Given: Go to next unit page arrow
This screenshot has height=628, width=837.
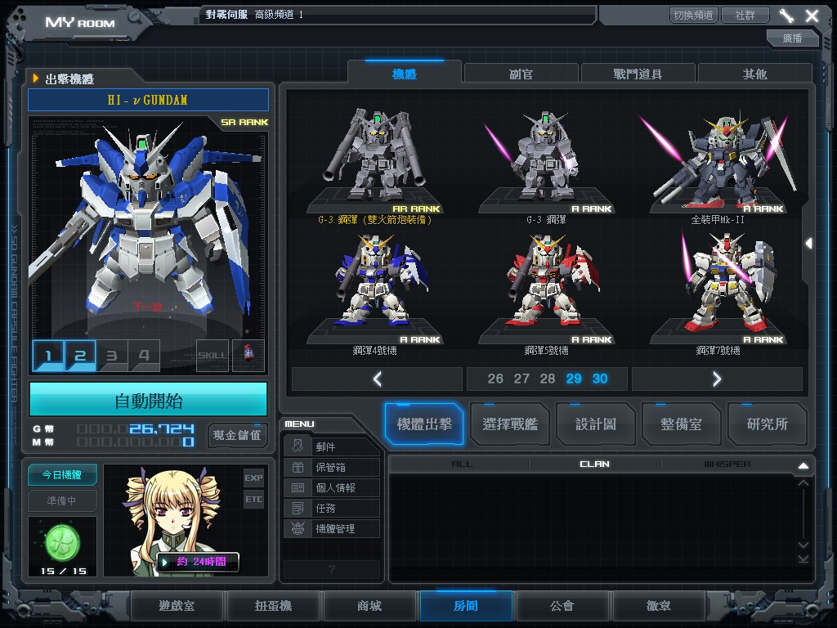Looking at the screenshot, I should point(717,379).
